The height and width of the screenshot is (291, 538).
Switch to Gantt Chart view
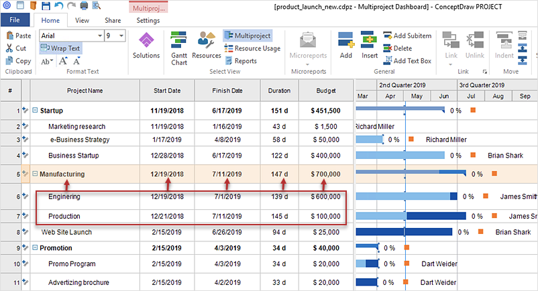click(x=179, y=48)
